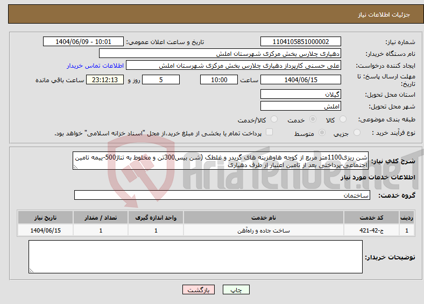Click the توضیحات خریدار textarea
The width and height of the screenshot is (424, 304).
195,257
